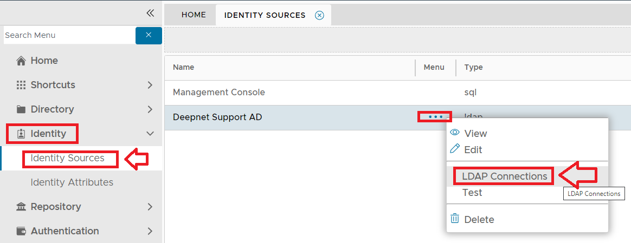Click the Authentication wallet icon
The height and width of the screenshot is (243, 631).
21,231
